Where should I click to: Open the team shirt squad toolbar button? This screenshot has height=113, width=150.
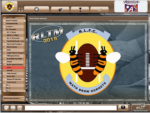click(x=60, y=10)
